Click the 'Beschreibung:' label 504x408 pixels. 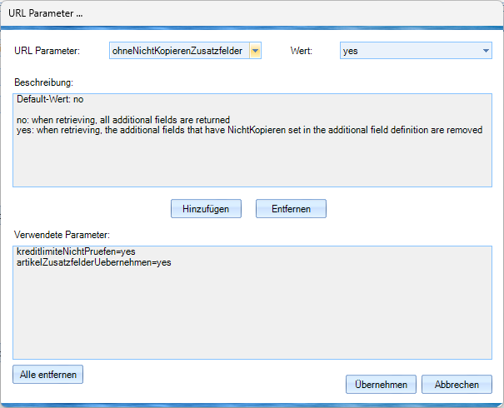(44, 82)
